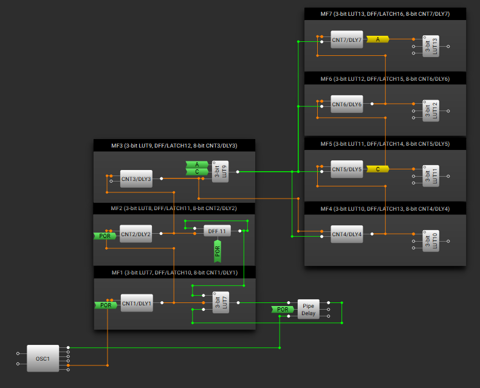Select the CNT5/DLY5 counter block
Screen dimensions: 480x388
(x=347, y=169)
